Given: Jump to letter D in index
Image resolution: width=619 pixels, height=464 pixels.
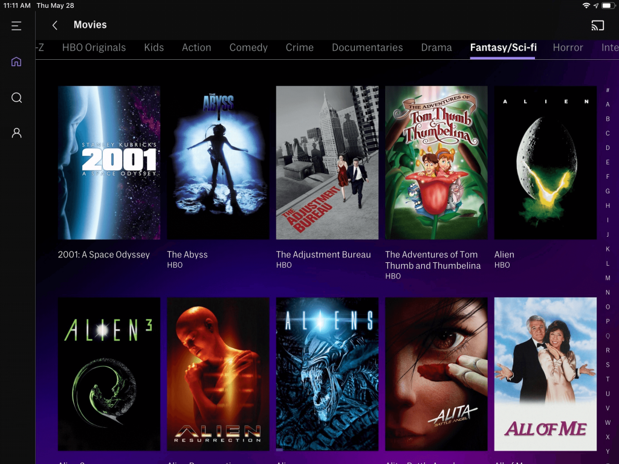Looking at the screenshot, I should click(608, 148).
